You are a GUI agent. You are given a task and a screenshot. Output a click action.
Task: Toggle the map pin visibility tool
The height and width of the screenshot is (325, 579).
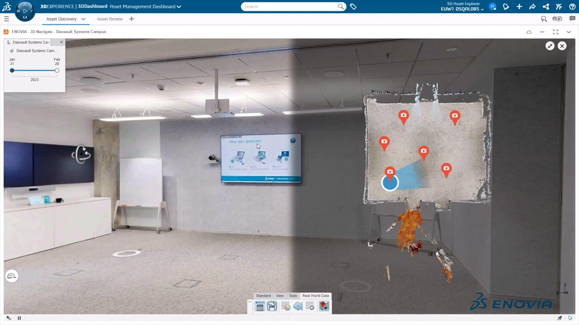(324, 306)
